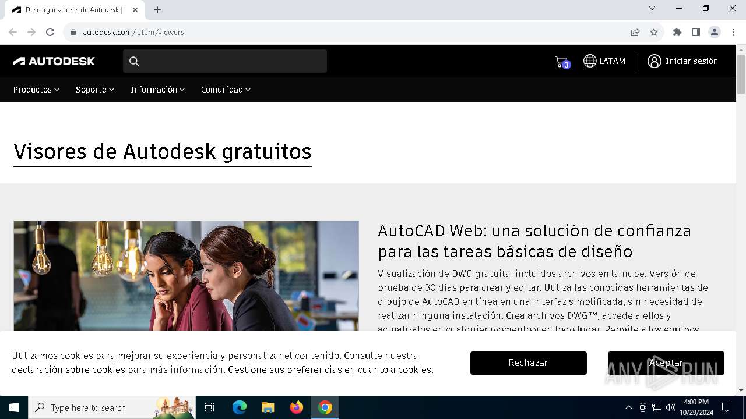Screen dimensions: 746x419
Task: Open Task View on taskbar
Action: coord(210,407)
